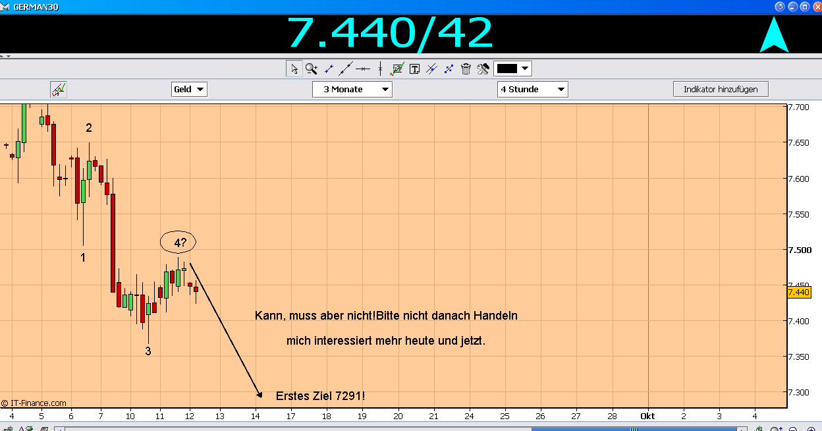Click the IT-Finance.com copyright link

tap(34, 403)
